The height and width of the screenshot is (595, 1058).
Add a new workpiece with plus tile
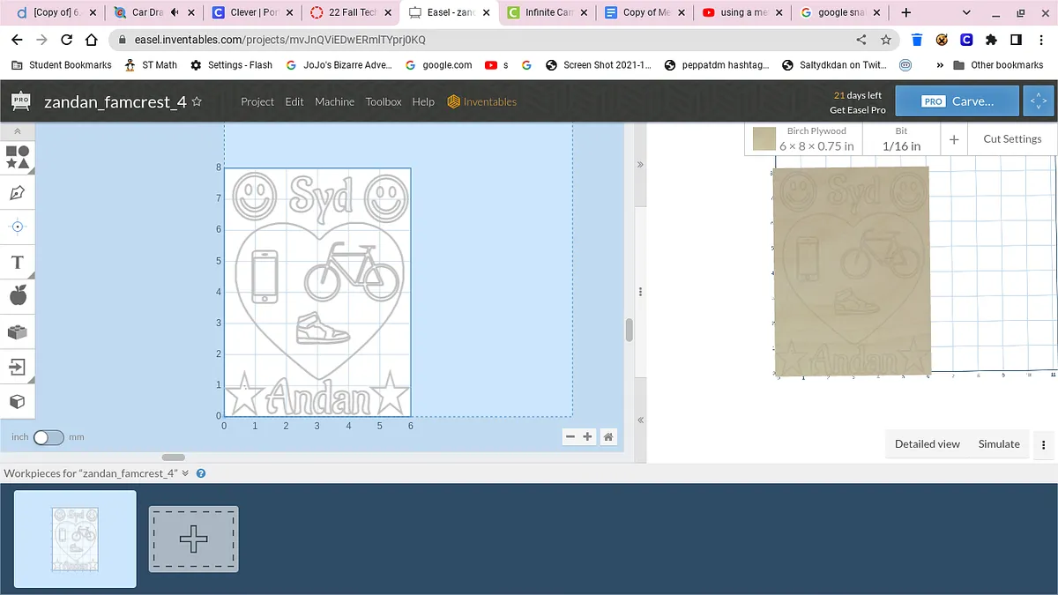pyautogui.click(x=193, y=539)
